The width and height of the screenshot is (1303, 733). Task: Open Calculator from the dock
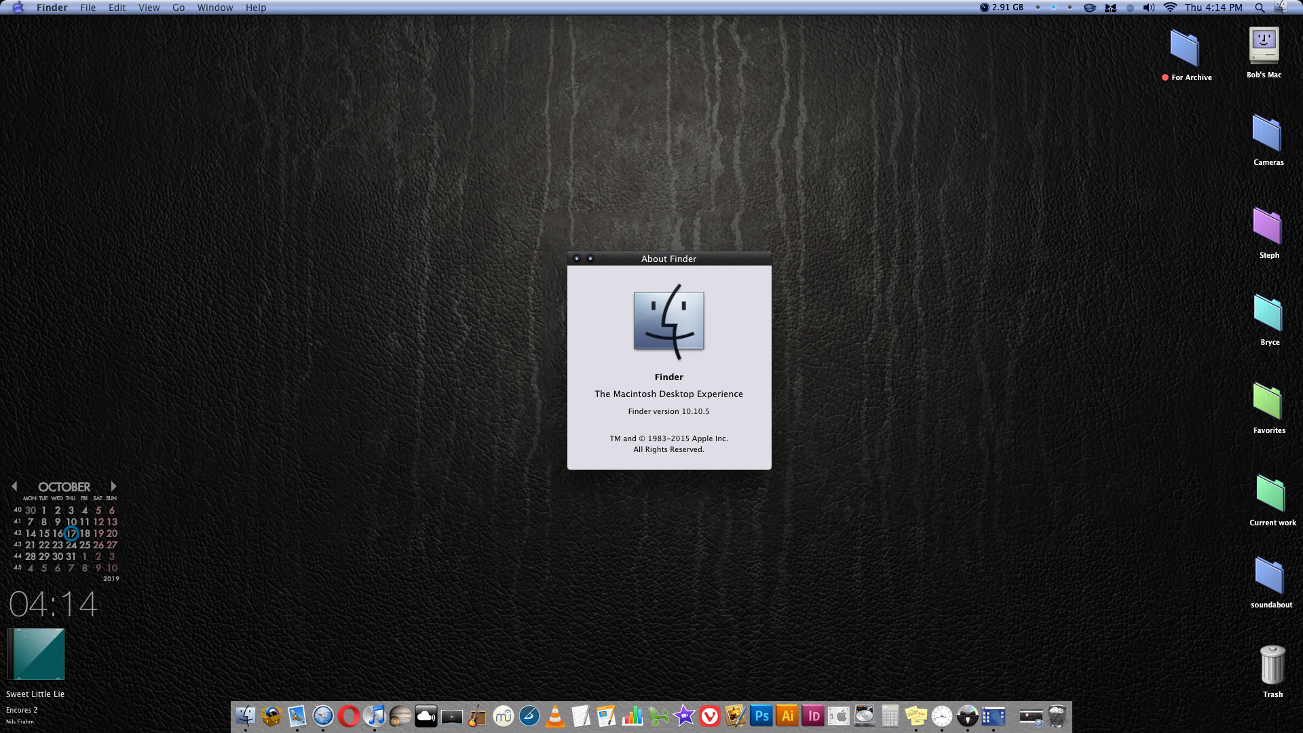pos(890,716)
